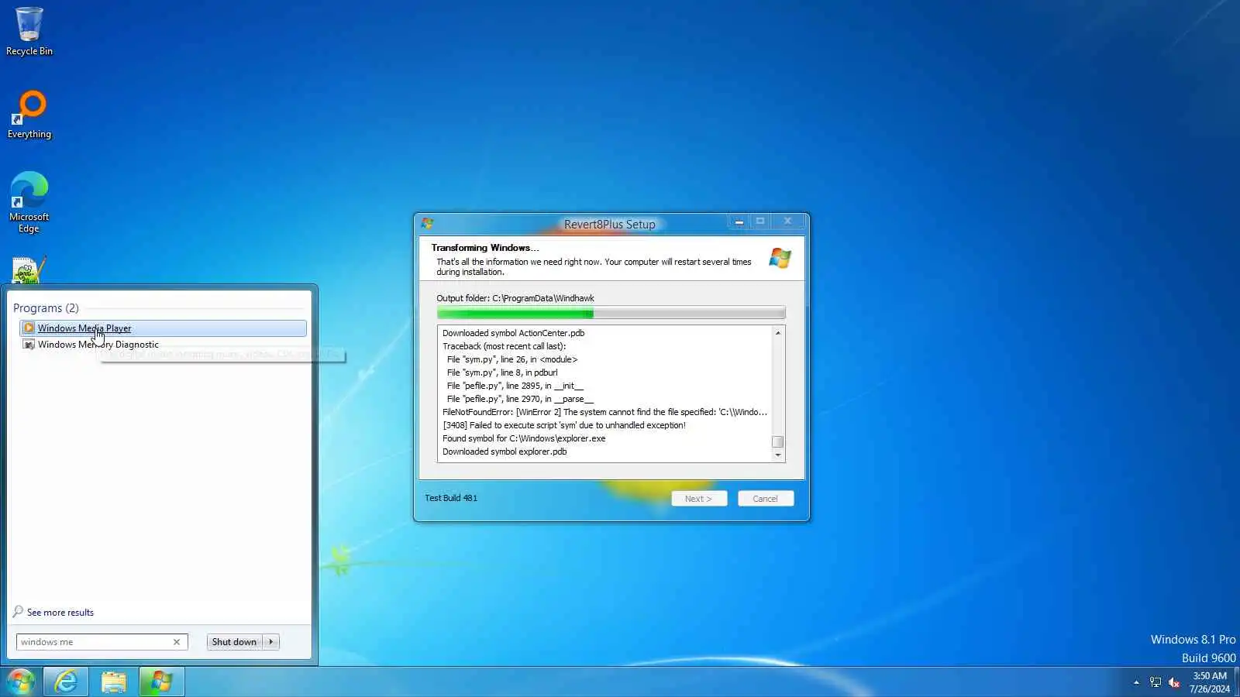
Task: Click the installation progress bar
Action: [611, 313]
